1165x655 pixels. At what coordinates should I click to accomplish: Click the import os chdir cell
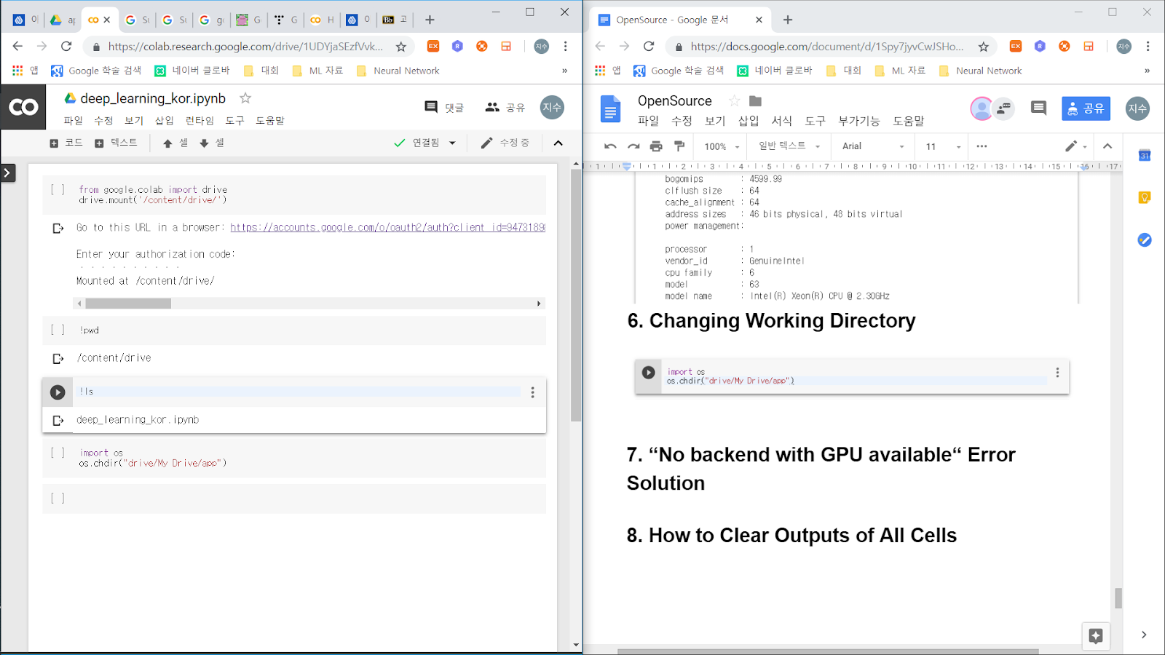coord(294,458)
